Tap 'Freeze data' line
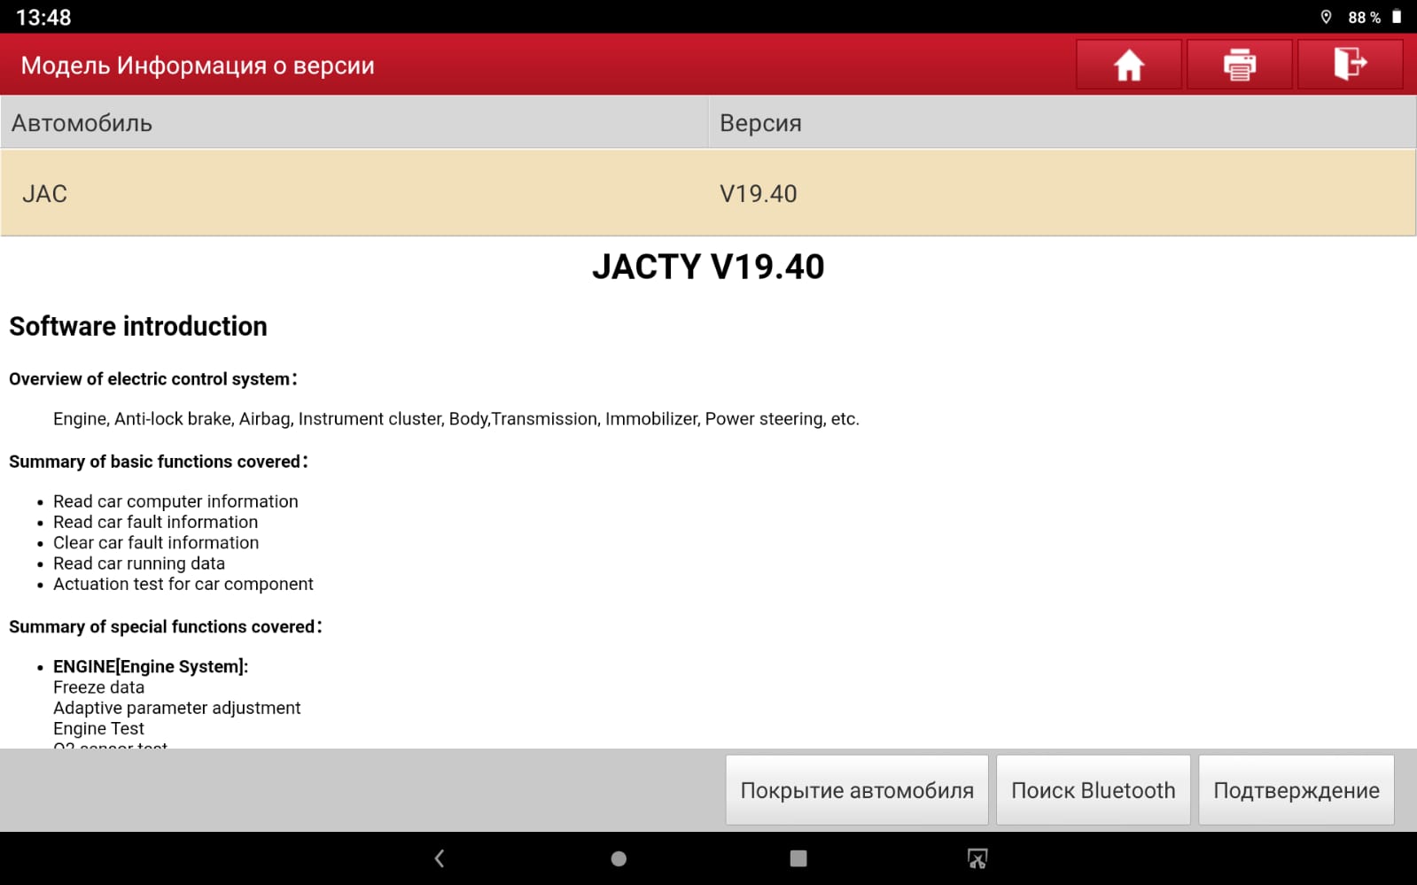The height and width of the screenshot is (885, 1417). pos(98,687)
